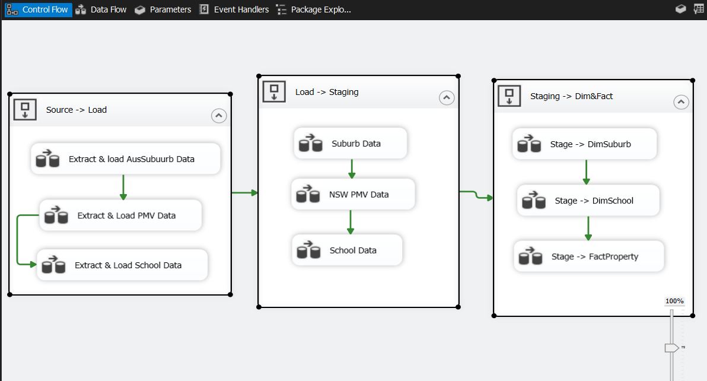Click the Stage -> FactProperty data flow icon

pos(530,257)
